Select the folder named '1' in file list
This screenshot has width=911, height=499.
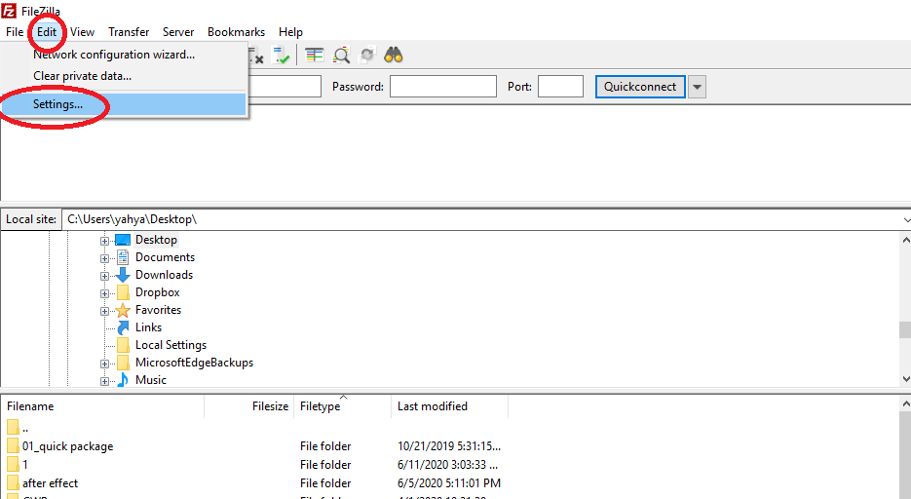point(25,465)
